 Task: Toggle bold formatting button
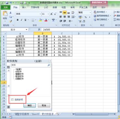18,20
